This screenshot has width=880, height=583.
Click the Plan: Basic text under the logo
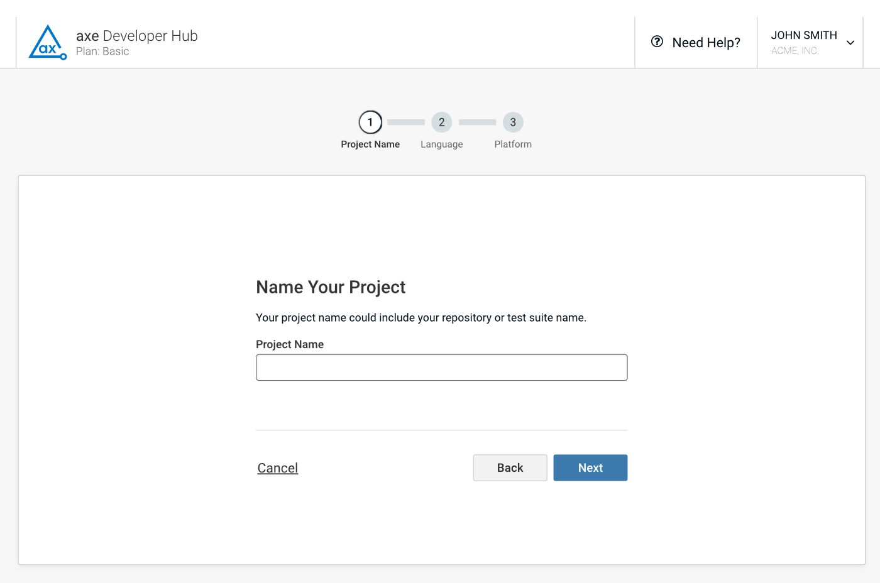102,51
